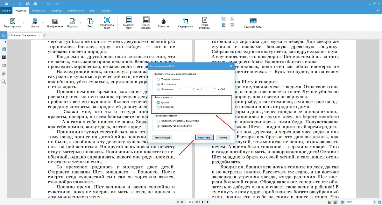Screen dimensions: 382x205
Task: Click the two-page view icon
Action: (335, 202)
